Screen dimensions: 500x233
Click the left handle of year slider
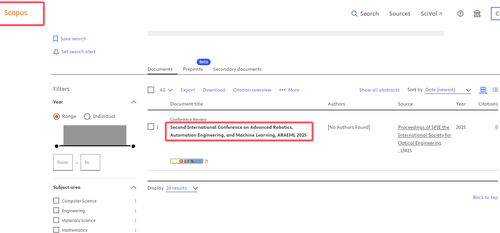pos(57,146)
